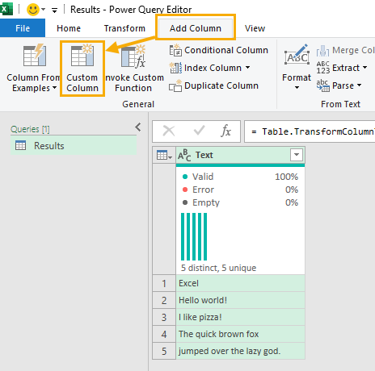This screenshot has width=375, height=371.
Task: Click the Queries [1] pane title
Action: pyautogui.click(x=30, y=129)
